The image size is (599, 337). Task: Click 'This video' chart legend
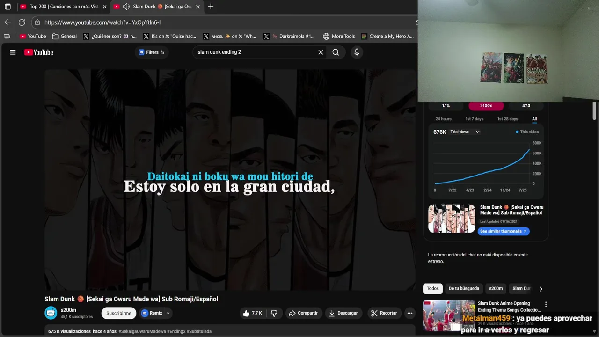(527, 132)
